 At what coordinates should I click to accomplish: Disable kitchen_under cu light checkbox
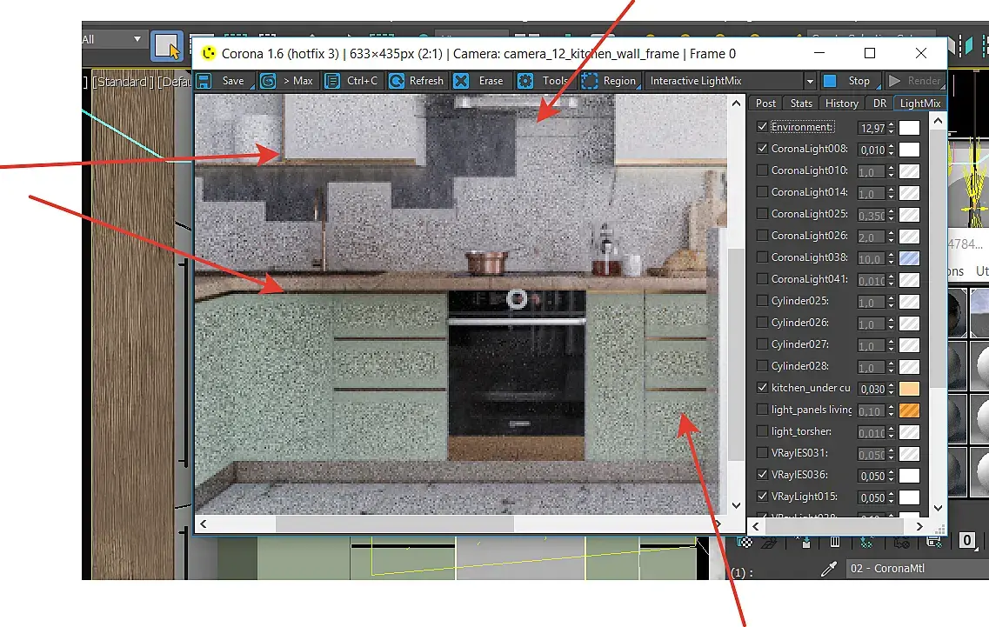[x=762, y=387]
